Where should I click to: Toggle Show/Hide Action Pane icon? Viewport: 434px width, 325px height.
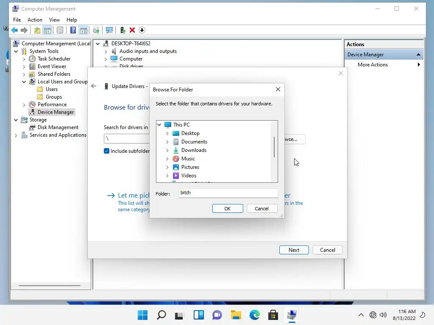[83, 30]
